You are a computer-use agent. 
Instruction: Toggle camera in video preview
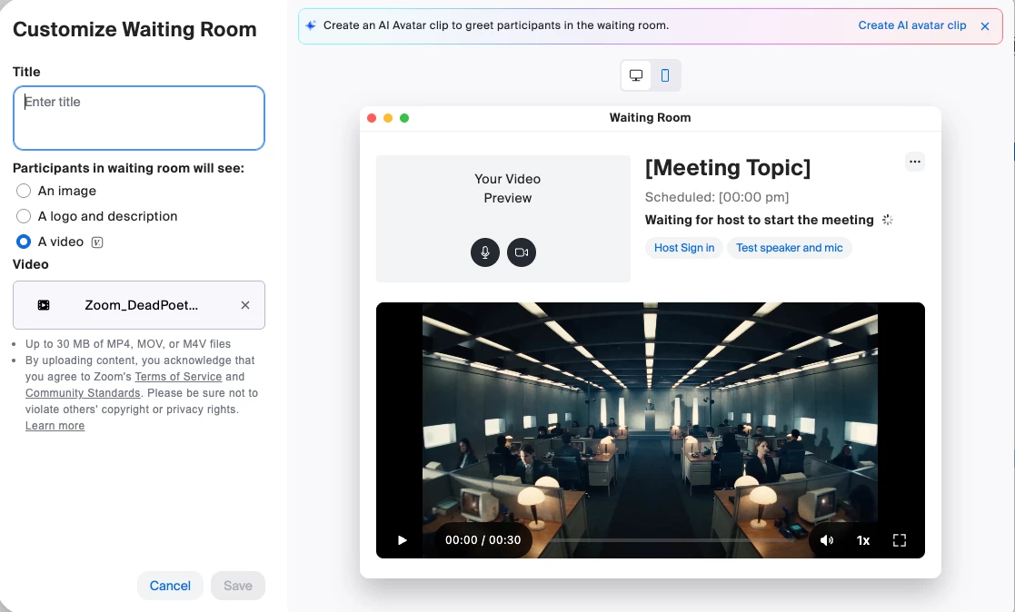521,252
